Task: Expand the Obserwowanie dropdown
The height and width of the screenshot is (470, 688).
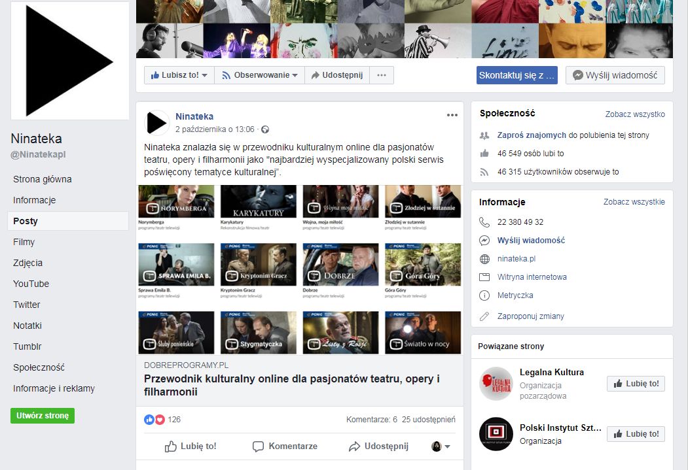Action: pyautogui.click(x=260, y=75)
